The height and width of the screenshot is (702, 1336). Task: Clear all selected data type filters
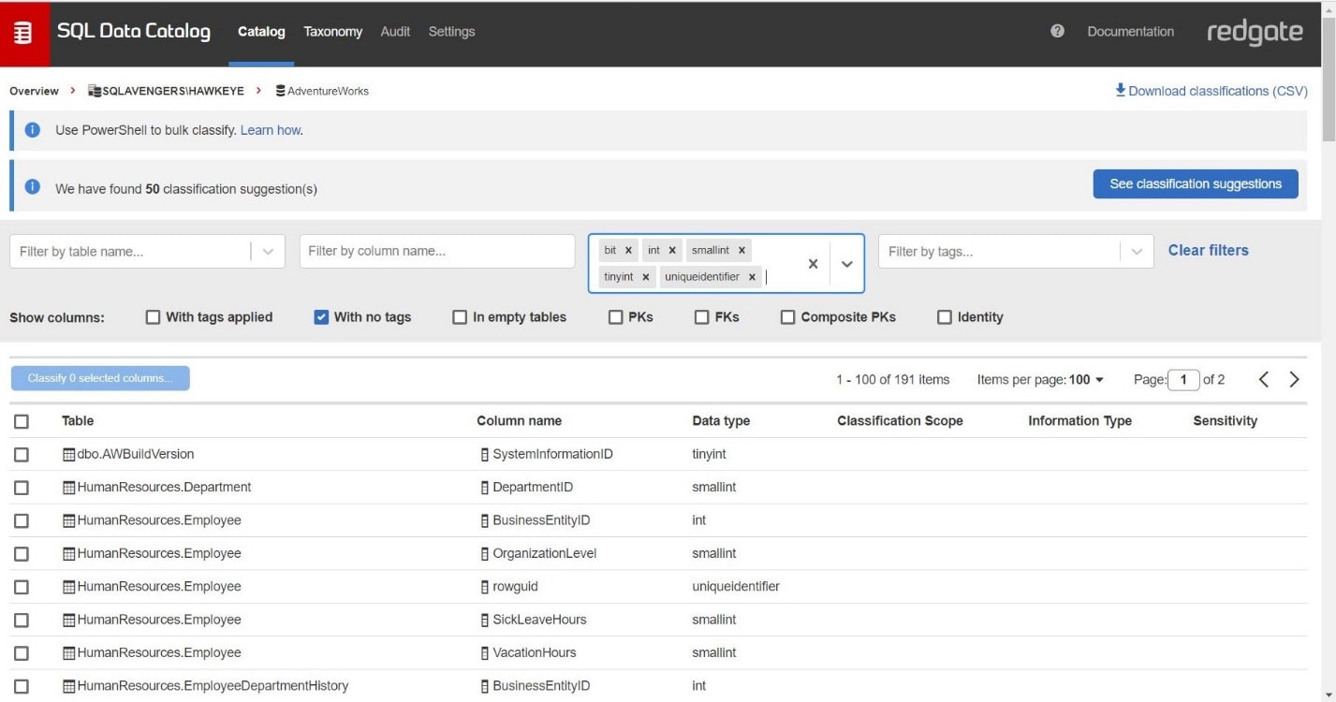(x=813, y=264)
